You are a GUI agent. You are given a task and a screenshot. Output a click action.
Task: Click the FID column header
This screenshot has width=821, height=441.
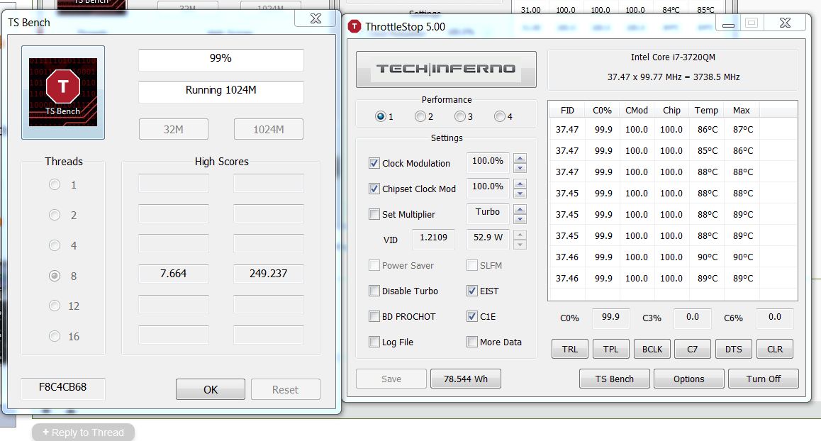tap(567, 110)
